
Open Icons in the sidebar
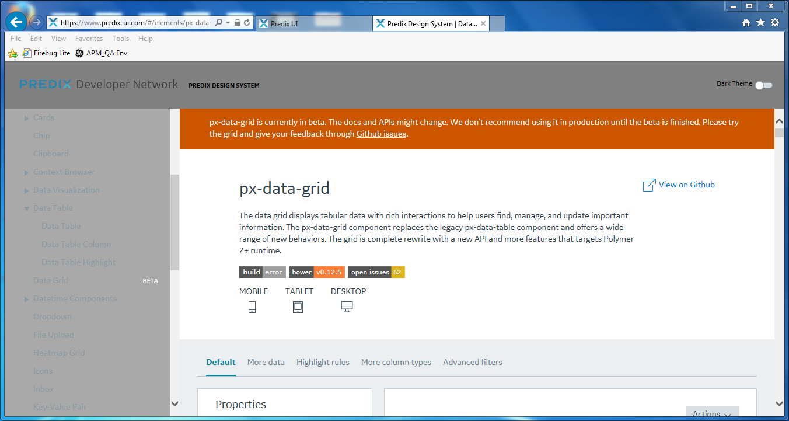point(43,371)
